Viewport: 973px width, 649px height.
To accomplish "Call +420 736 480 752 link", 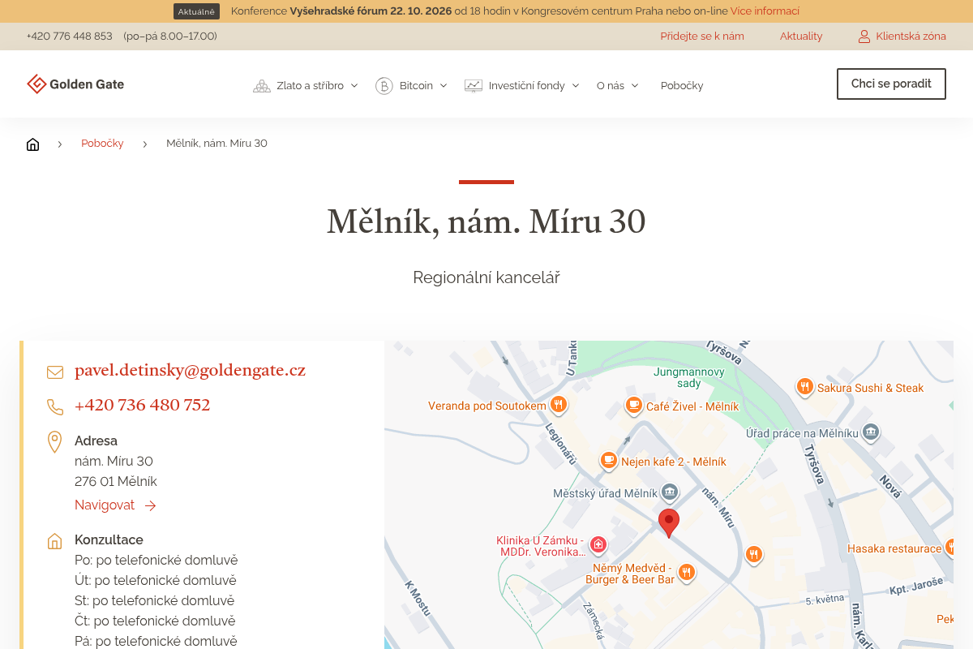I will click(143, 406).
